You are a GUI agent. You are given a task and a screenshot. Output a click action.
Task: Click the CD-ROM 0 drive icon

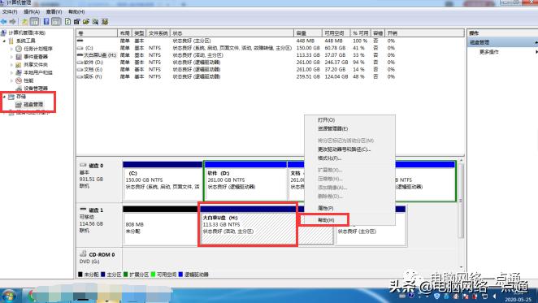83,254
